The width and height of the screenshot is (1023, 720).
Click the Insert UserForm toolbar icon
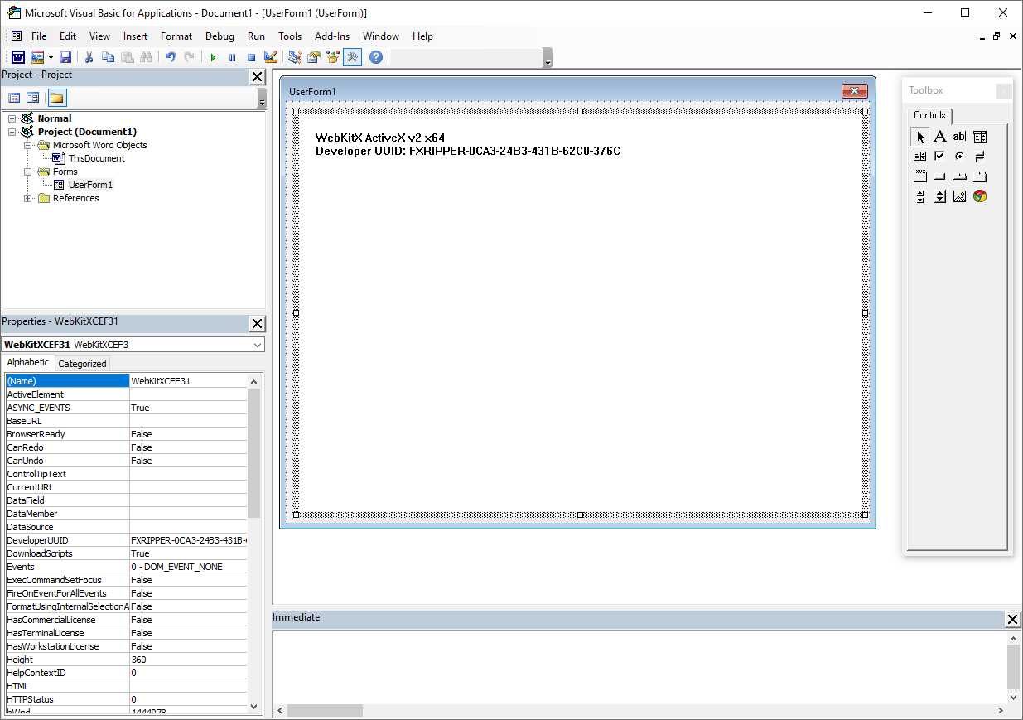pyautogui.click(x=37, y=57)
